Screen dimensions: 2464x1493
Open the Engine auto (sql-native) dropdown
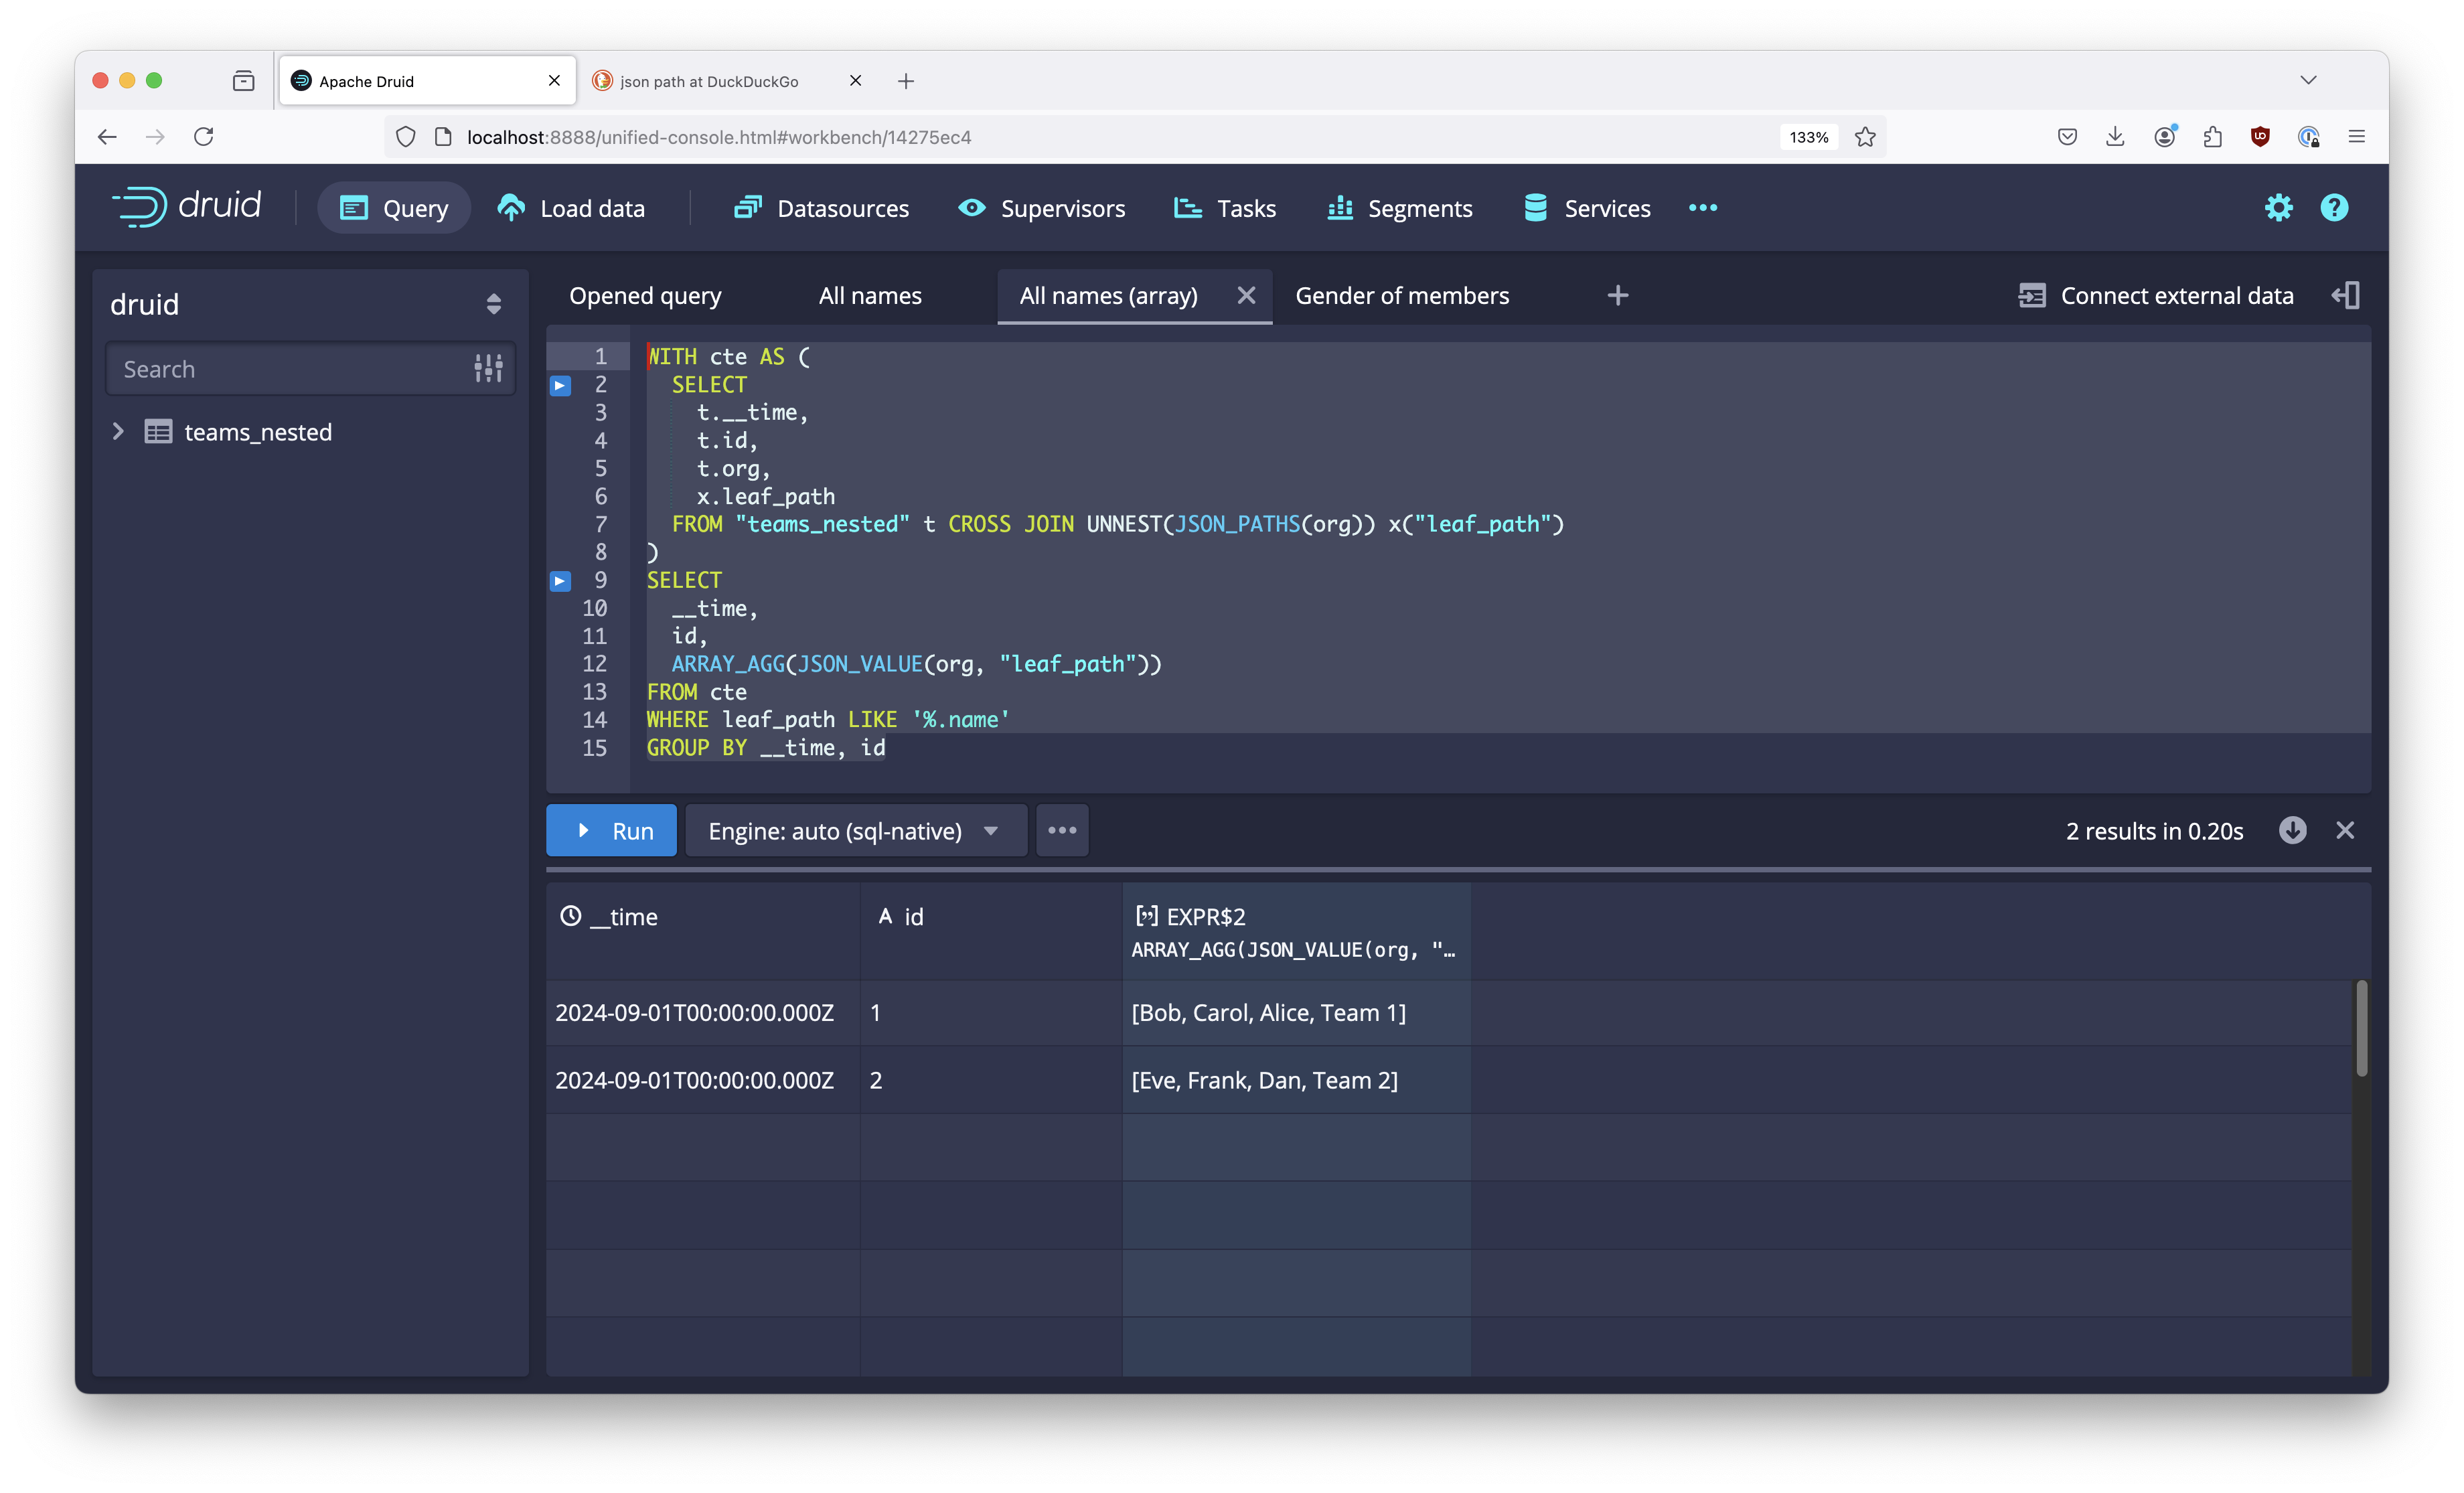(855, 830)
